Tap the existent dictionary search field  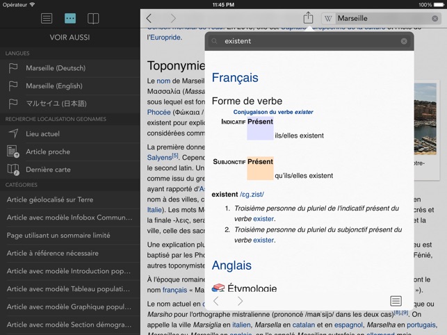coord(309,41)
